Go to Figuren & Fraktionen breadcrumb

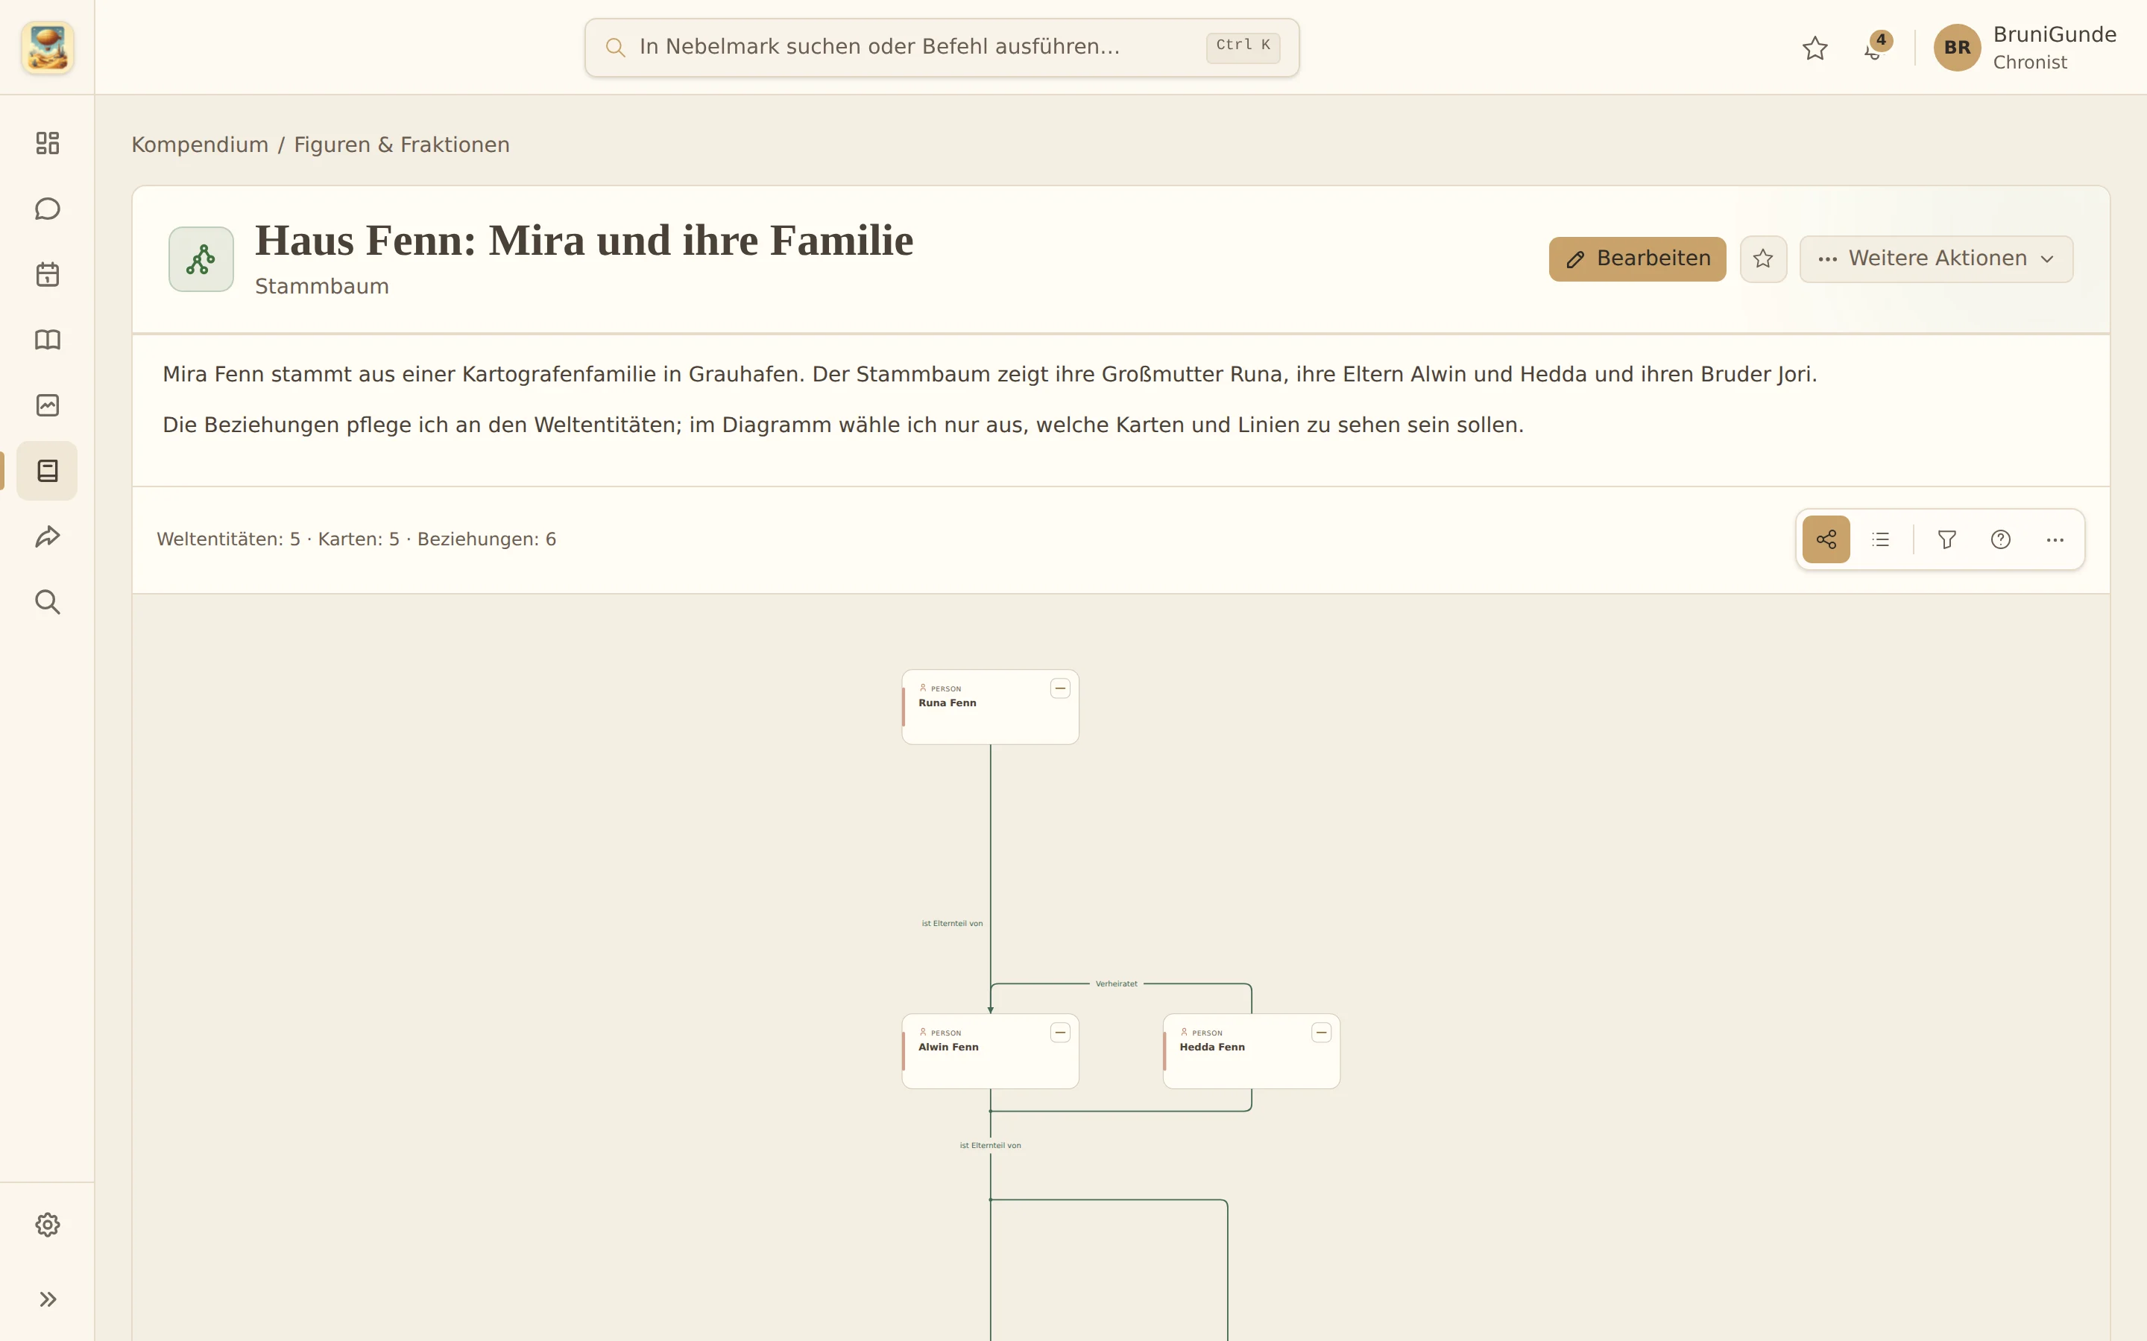coord(402,145)
